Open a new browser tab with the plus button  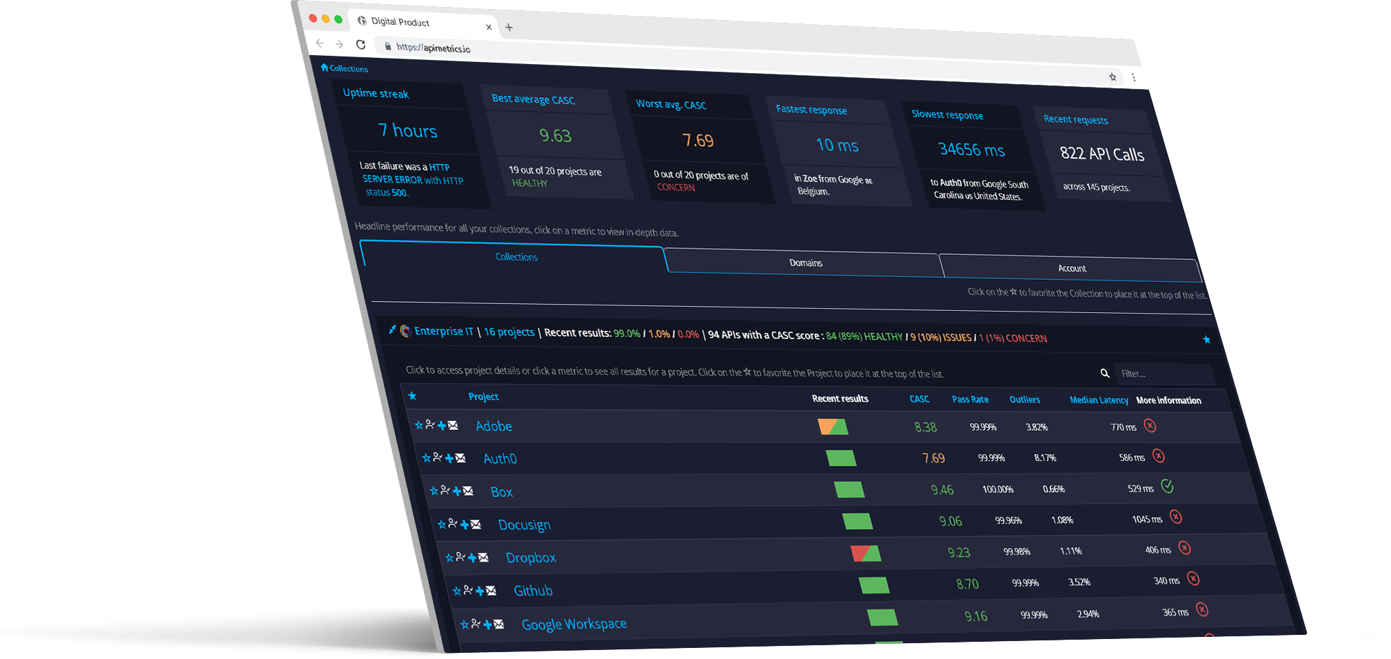click(x=509, y=27)
